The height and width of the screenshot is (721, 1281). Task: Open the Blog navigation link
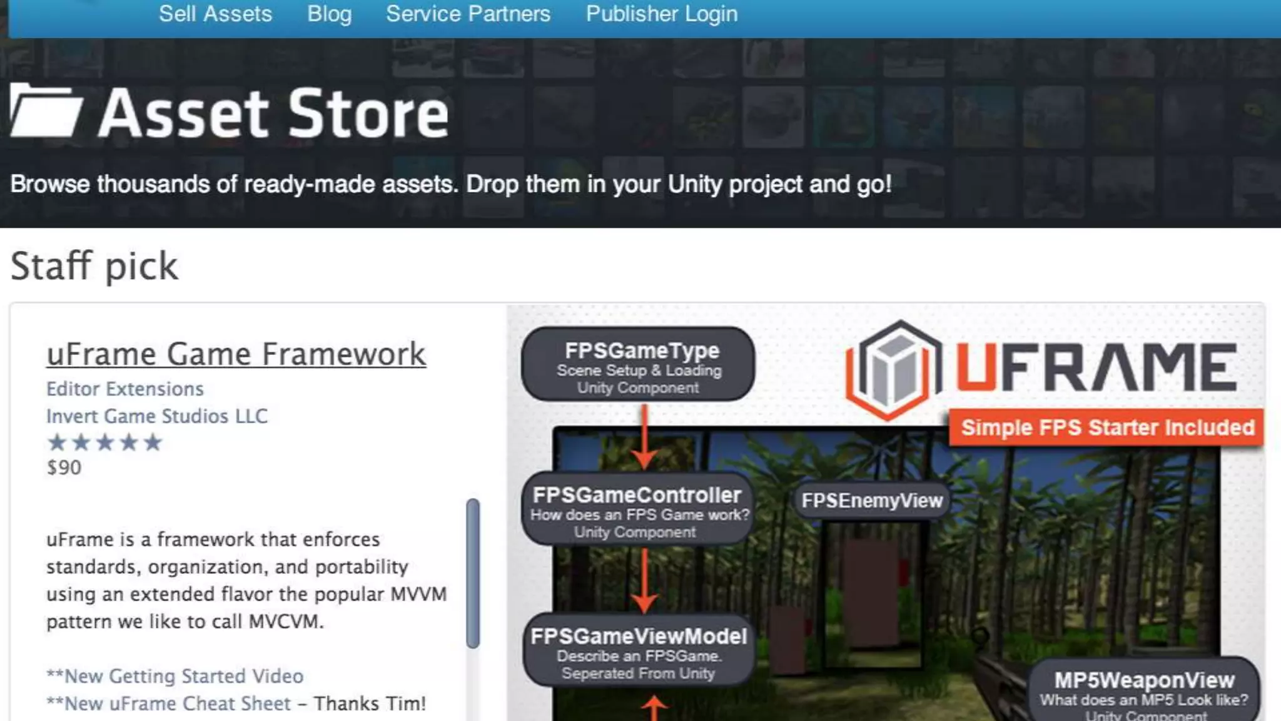coord(329,14)
